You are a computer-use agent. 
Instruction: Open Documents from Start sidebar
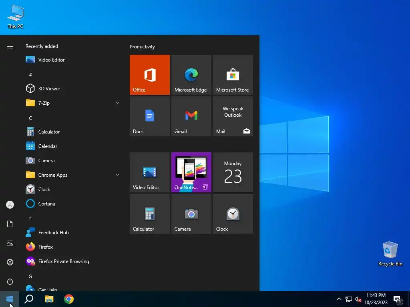pos(10,224)
